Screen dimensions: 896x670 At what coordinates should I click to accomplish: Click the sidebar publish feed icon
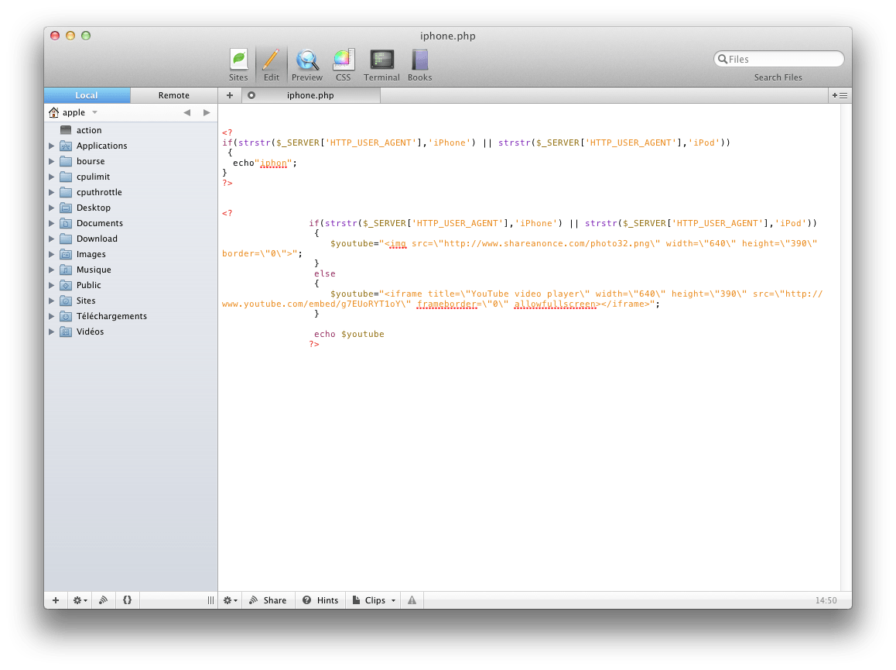coord(104,600)
